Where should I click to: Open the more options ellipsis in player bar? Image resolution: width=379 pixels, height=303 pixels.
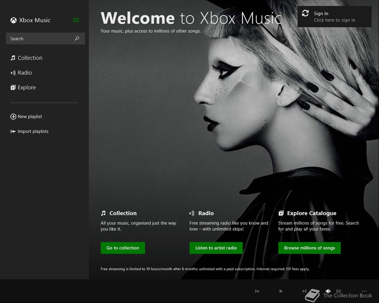point(364,291)
